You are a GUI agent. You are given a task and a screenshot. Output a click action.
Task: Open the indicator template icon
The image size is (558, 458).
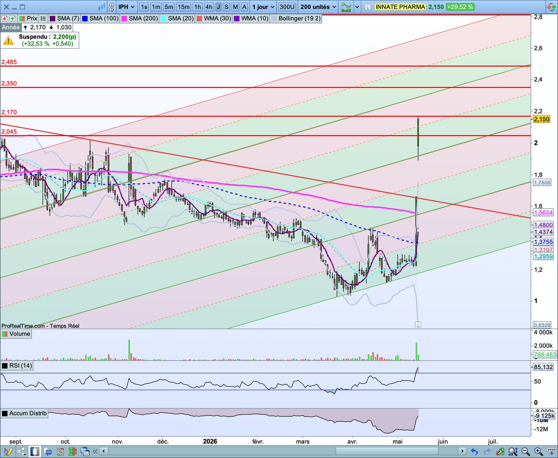click(346, 7)
